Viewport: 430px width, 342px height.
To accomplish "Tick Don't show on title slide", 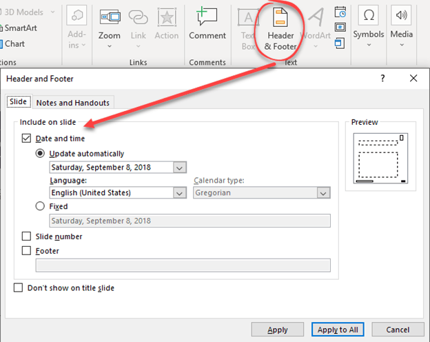I will (18, 288).
